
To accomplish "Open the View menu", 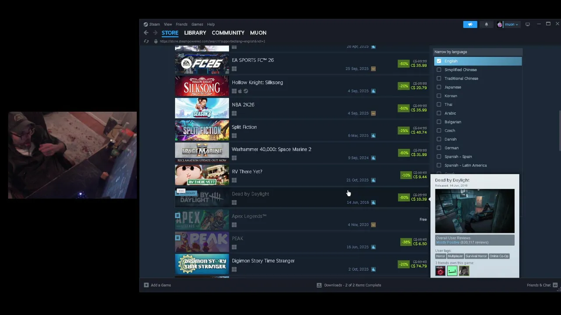I will click(x=168, y=24).
